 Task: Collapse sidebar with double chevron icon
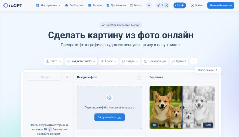[68, 77]
